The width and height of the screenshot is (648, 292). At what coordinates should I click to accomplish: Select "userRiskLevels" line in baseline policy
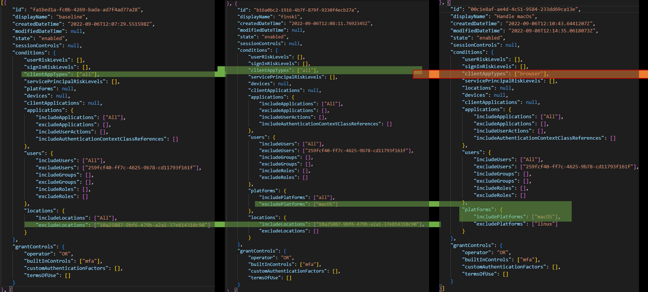point(54,60)
